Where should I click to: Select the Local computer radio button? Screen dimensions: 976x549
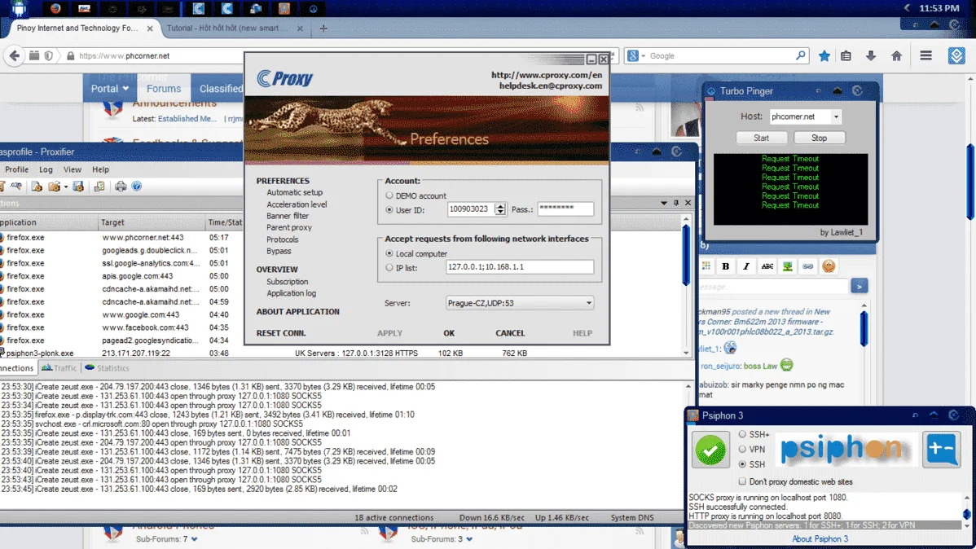[x=389, y=253]
